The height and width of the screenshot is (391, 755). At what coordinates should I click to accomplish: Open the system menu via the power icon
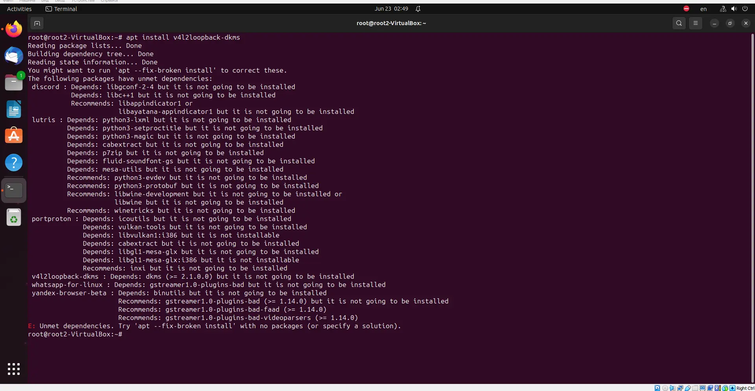pyautogui.click(x=745, y=9)
